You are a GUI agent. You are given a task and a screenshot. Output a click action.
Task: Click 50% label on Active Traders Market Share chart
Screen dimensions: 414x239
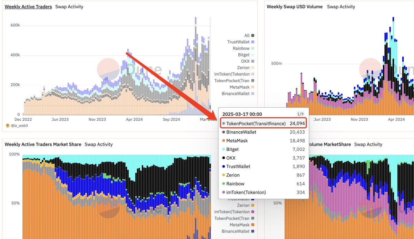click(16, 203)
